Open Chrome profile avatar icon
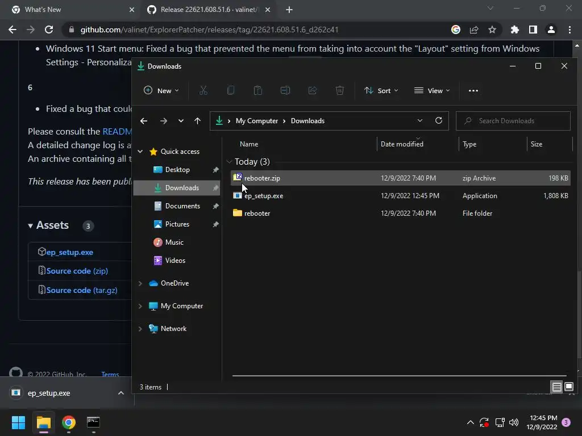This screenshot has width=582, height=436. [x=551, y=30]
